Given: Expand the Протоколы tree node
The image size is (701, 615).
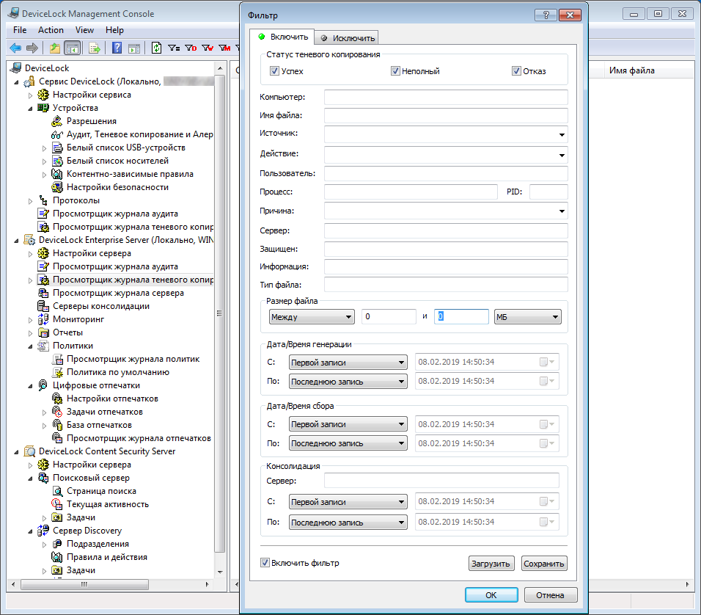Looking at the screenshot, I should pos(30,201).
